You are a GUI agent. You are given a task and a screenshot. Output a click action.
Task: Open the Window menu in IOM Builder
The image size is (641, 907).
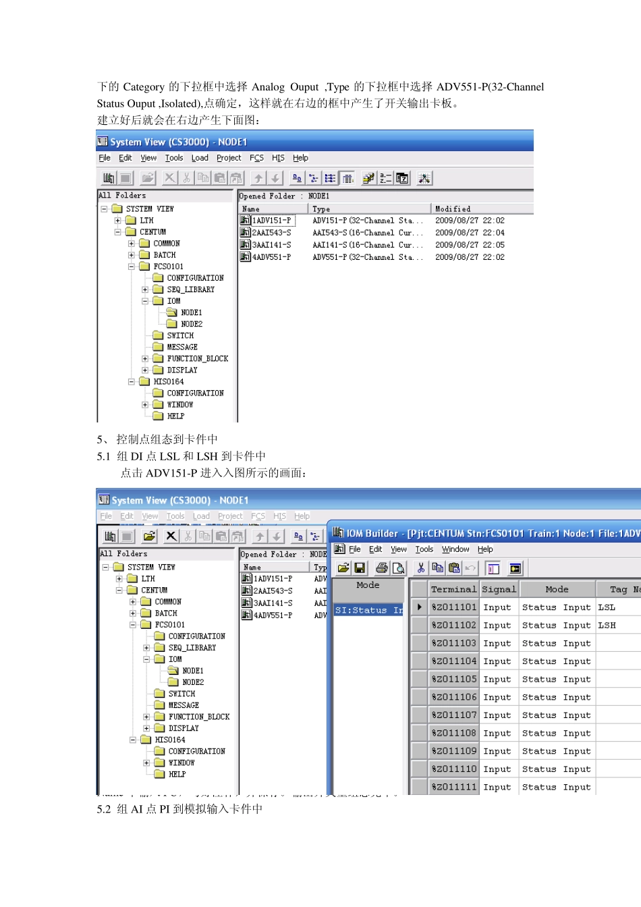(x=455, y=549)
